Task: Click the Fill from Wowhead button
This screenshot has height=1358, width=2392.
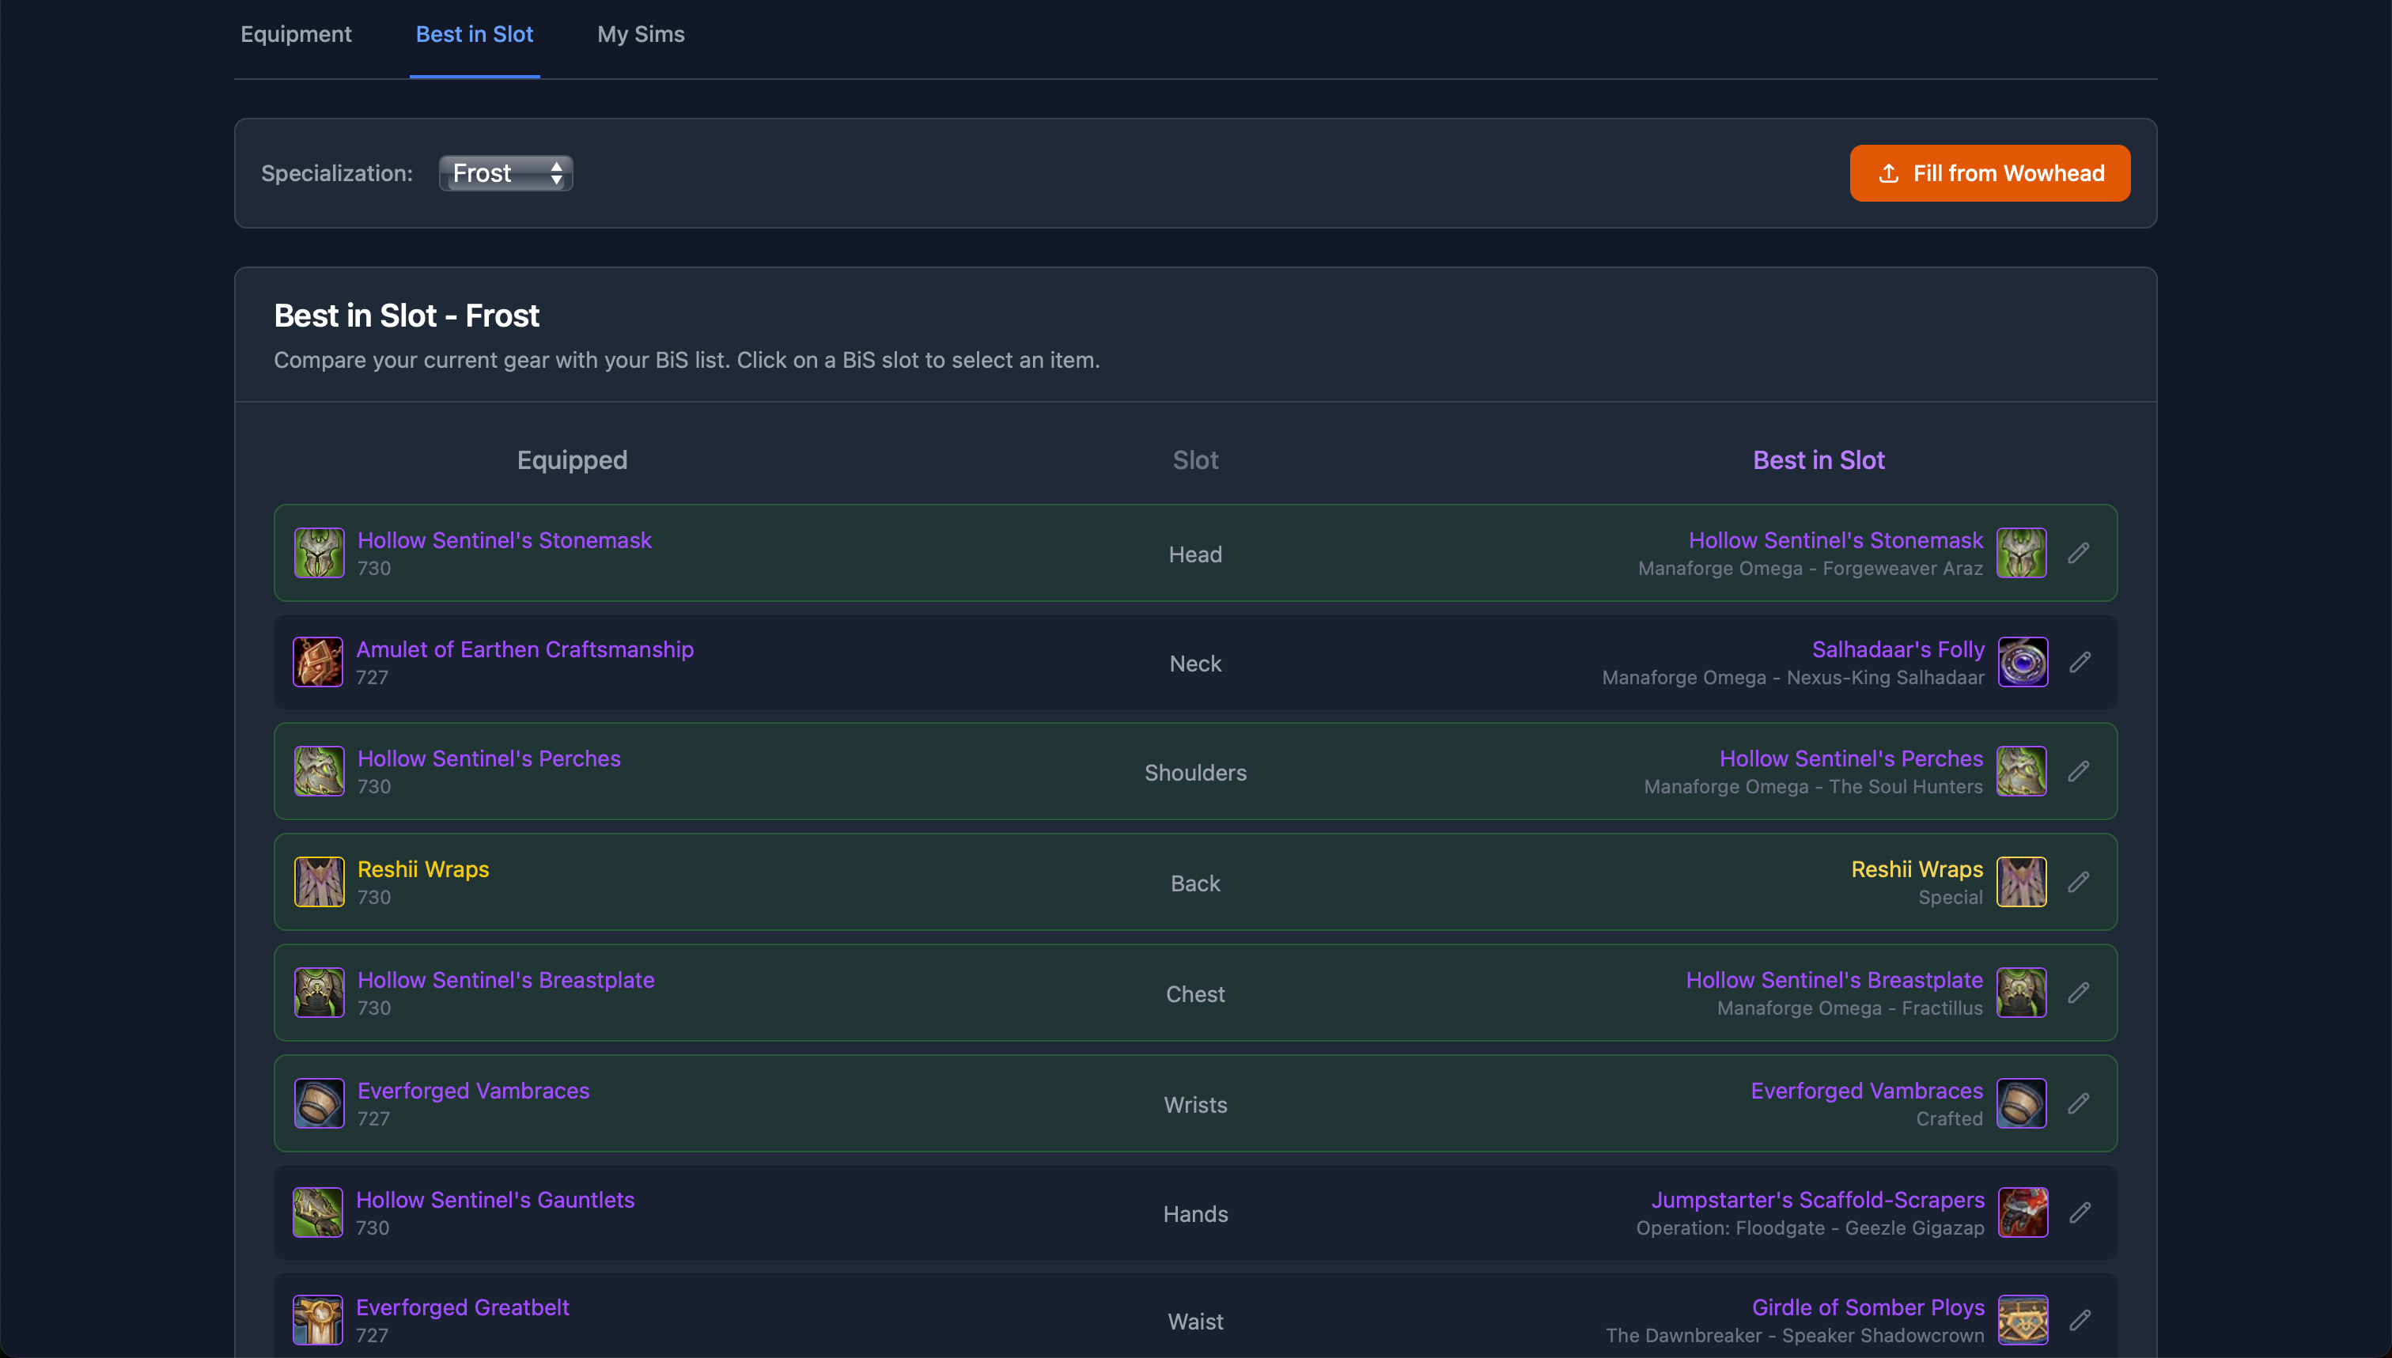Action: coord(1989,173)
